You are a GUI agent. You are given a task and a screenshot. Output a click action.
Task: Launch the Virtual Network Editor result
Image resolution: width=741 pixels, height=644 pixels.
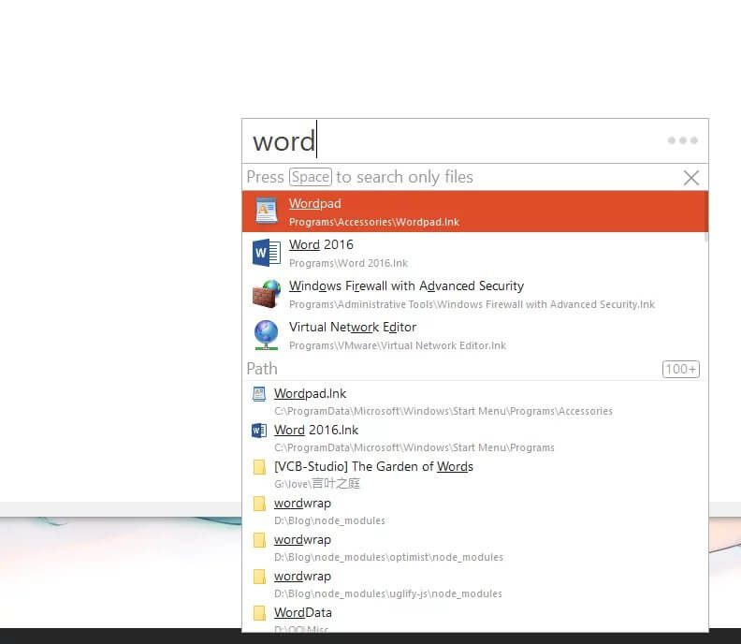468,335
